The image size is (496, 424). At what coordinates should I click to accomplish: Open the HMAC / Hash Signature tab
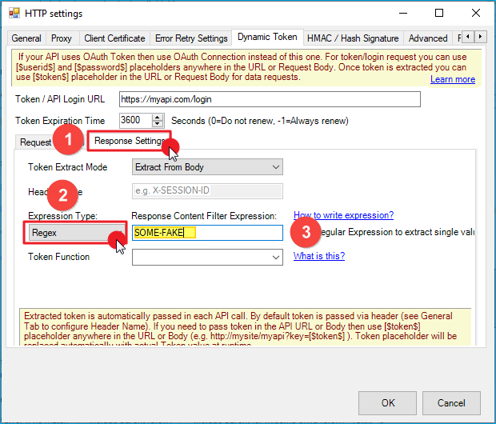click(x=353, y=38)
